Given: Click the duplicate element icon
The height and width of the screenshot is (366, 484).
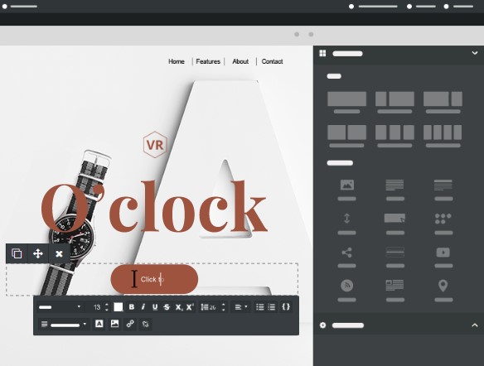Looking at the screenshot, I should (x=17, y=253).
